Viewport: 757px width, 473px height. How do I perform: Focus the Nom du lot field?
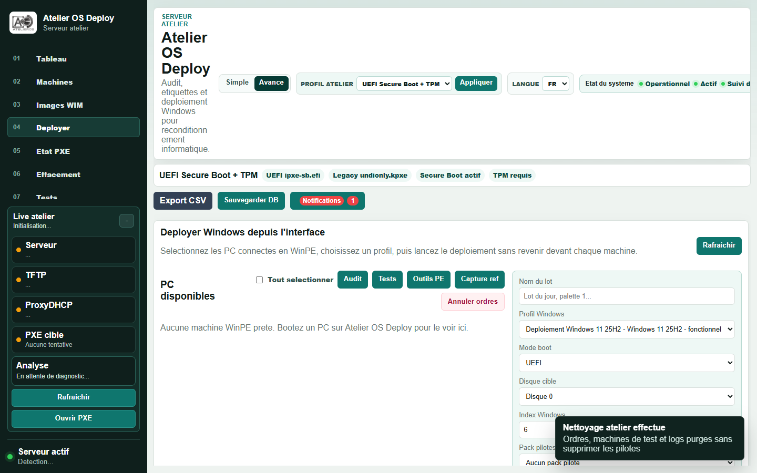pyautogui.click(x=627, y=296)
